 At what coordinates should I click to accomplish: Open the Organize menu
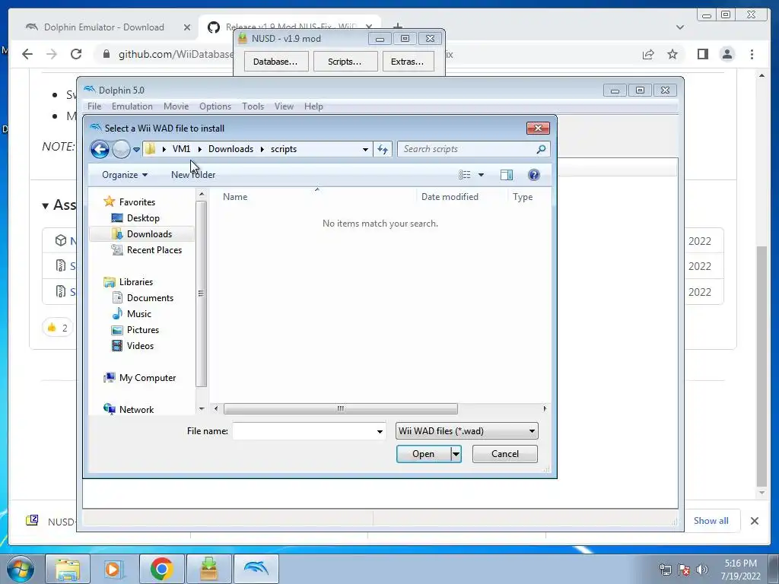coord(125,175)
